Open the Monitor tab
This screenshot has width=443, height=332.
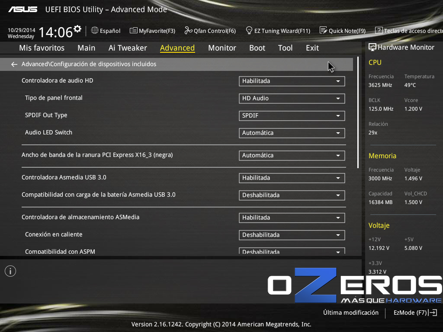coord(222,48)
